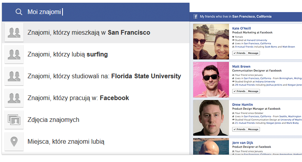This screenshot has width=302, height=162.
Task: Choose suggestion 'Znajomi, którzy pracują w: Facebook'
Action: [x=96, y=98]
